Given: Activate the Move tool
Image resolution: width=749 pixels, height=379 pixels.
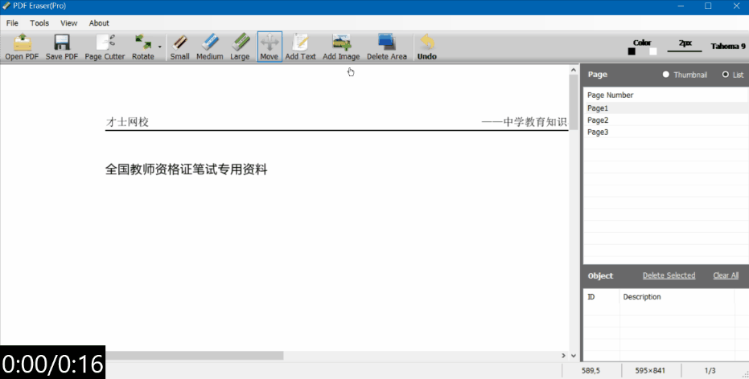Looking at the screenshot, I should click(x=270, y=47).
